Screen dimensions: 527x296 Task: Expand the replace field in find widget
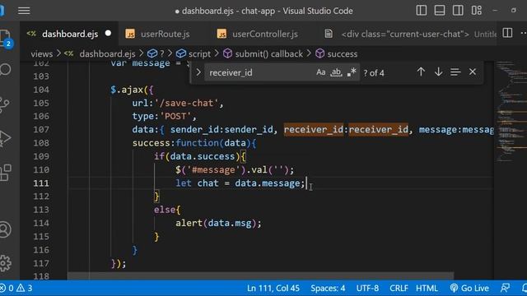tap(198, 72)
